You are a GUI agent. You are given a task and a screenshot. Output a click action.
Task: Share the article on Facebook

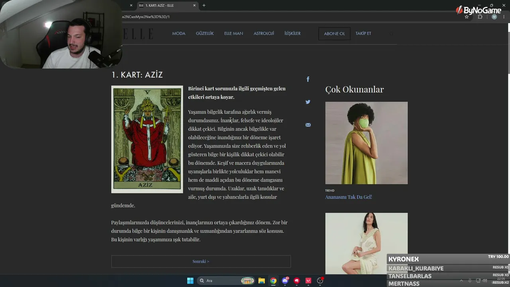pyautogui.click(x=308, y=79)
